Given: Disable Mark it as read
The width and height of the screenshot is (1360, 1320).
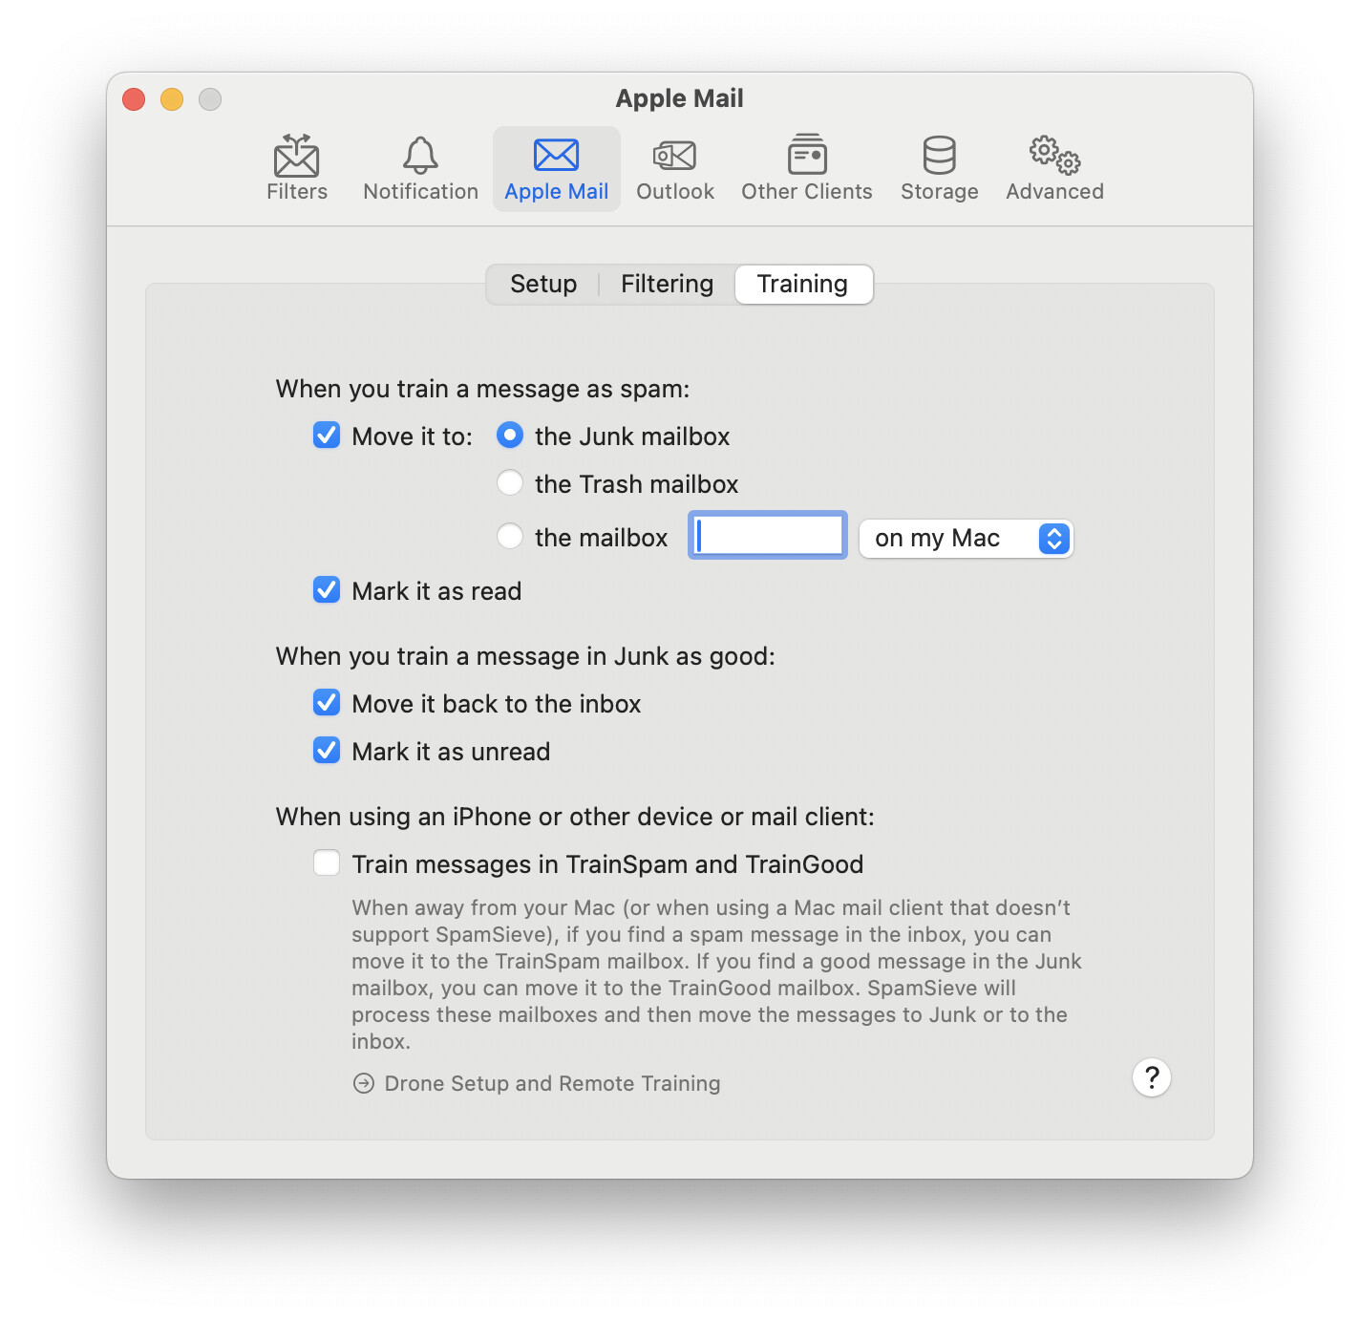Looking at the screenshot, I should coord(327,590).
